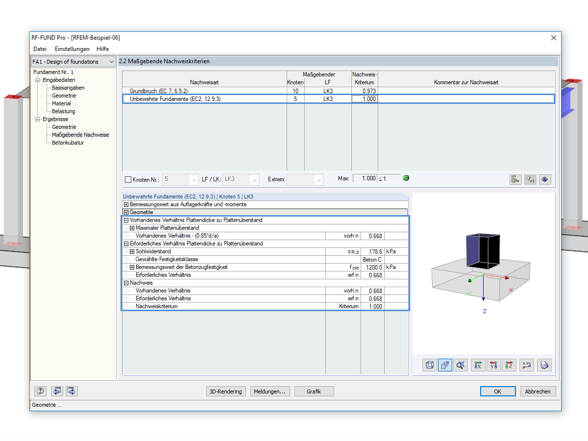Open the FA1 - Design of foundations dropdown
Viewport: 588px width, 441px height.
click(x=111, y=62)
